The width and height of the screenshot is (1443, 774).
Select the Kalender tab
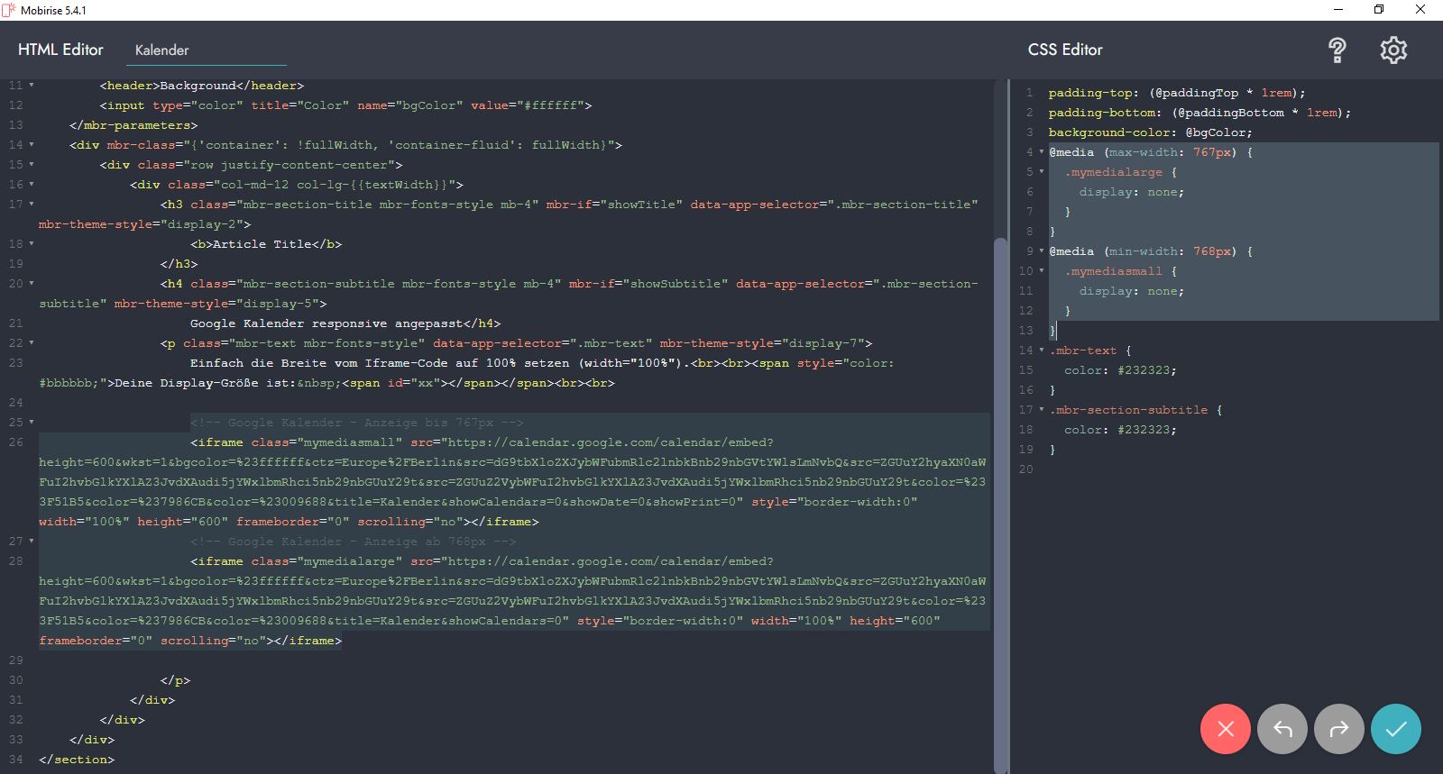[162, 50]
